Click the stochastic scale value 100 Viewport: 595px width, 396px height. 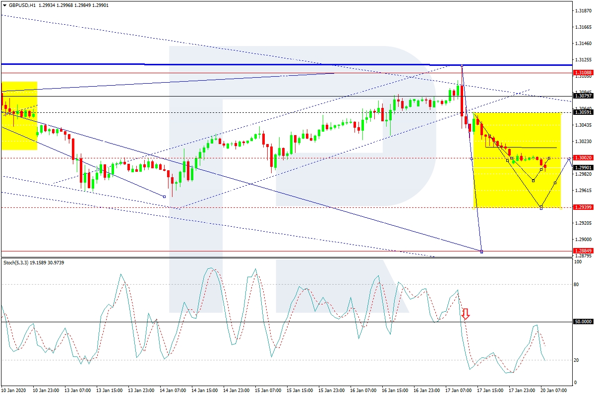click(x=578, y=261)
